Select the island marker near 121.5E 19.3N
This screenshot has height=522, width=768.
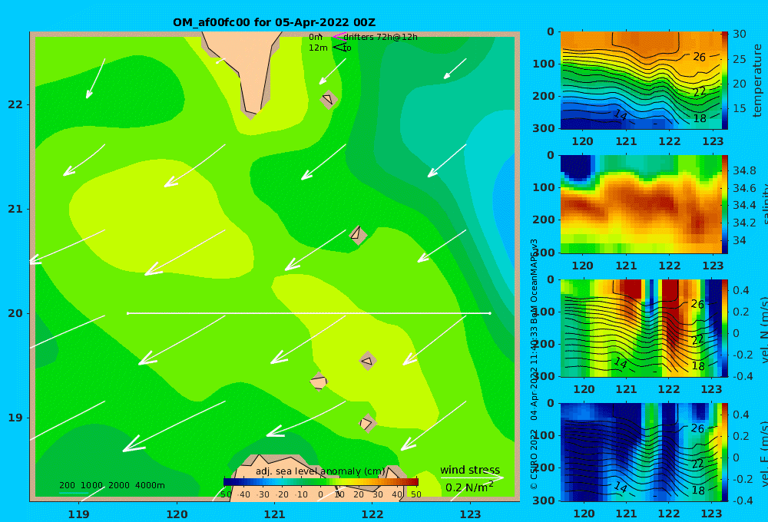(x=319, y=382)
